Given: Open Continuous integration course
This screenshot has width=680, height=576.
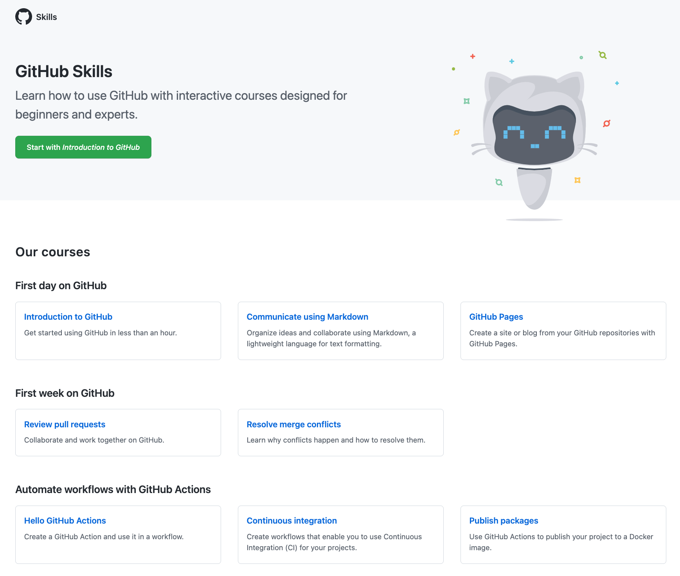Looking at the screenshot, I should click(x=292, y=521).
